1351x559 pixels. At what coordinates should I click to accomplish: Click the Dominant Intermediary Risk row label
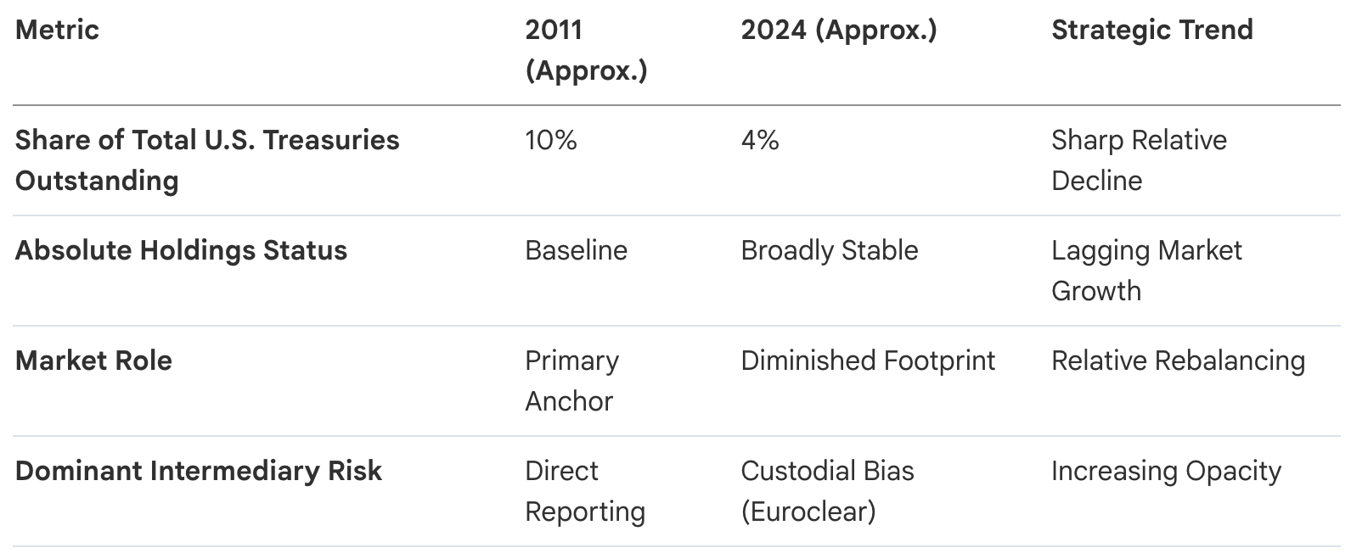199,471
